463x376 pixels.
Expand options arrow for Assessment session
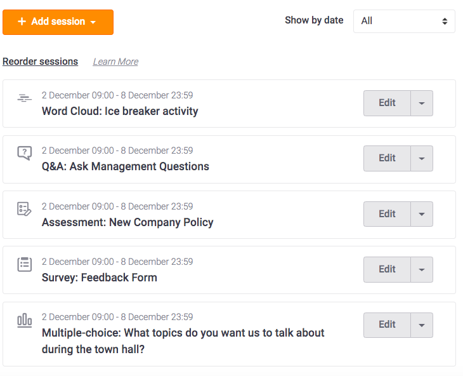click(x=422, y=214)
